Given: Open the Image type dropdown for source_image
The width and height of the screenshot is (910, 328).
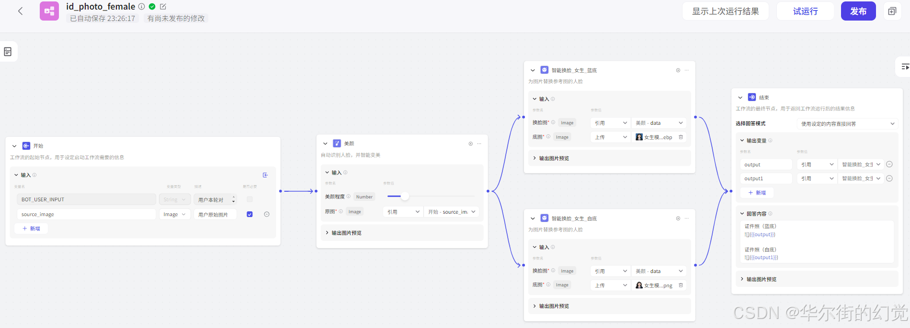Looking at the screenshot, I should click(x=175, y=214).
